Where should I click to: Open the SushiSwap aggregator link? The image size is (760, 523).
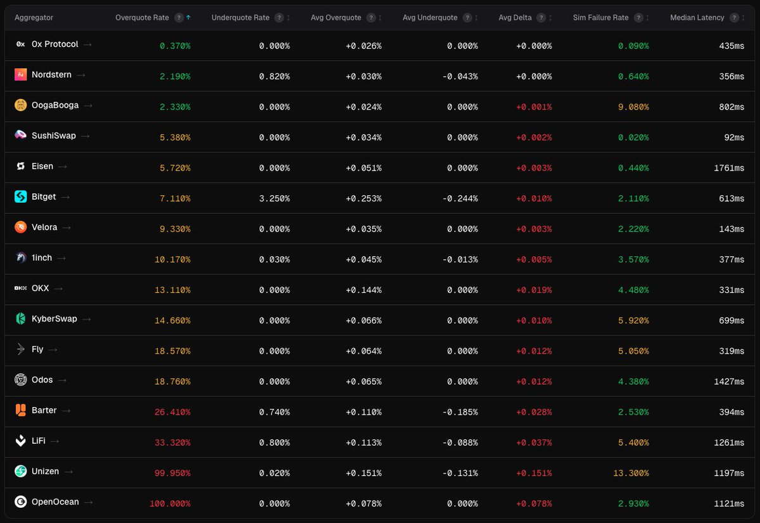(x=54, y=136)
